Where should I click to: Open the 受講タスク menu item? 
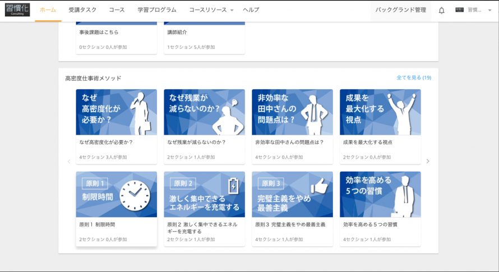(82, 10)
